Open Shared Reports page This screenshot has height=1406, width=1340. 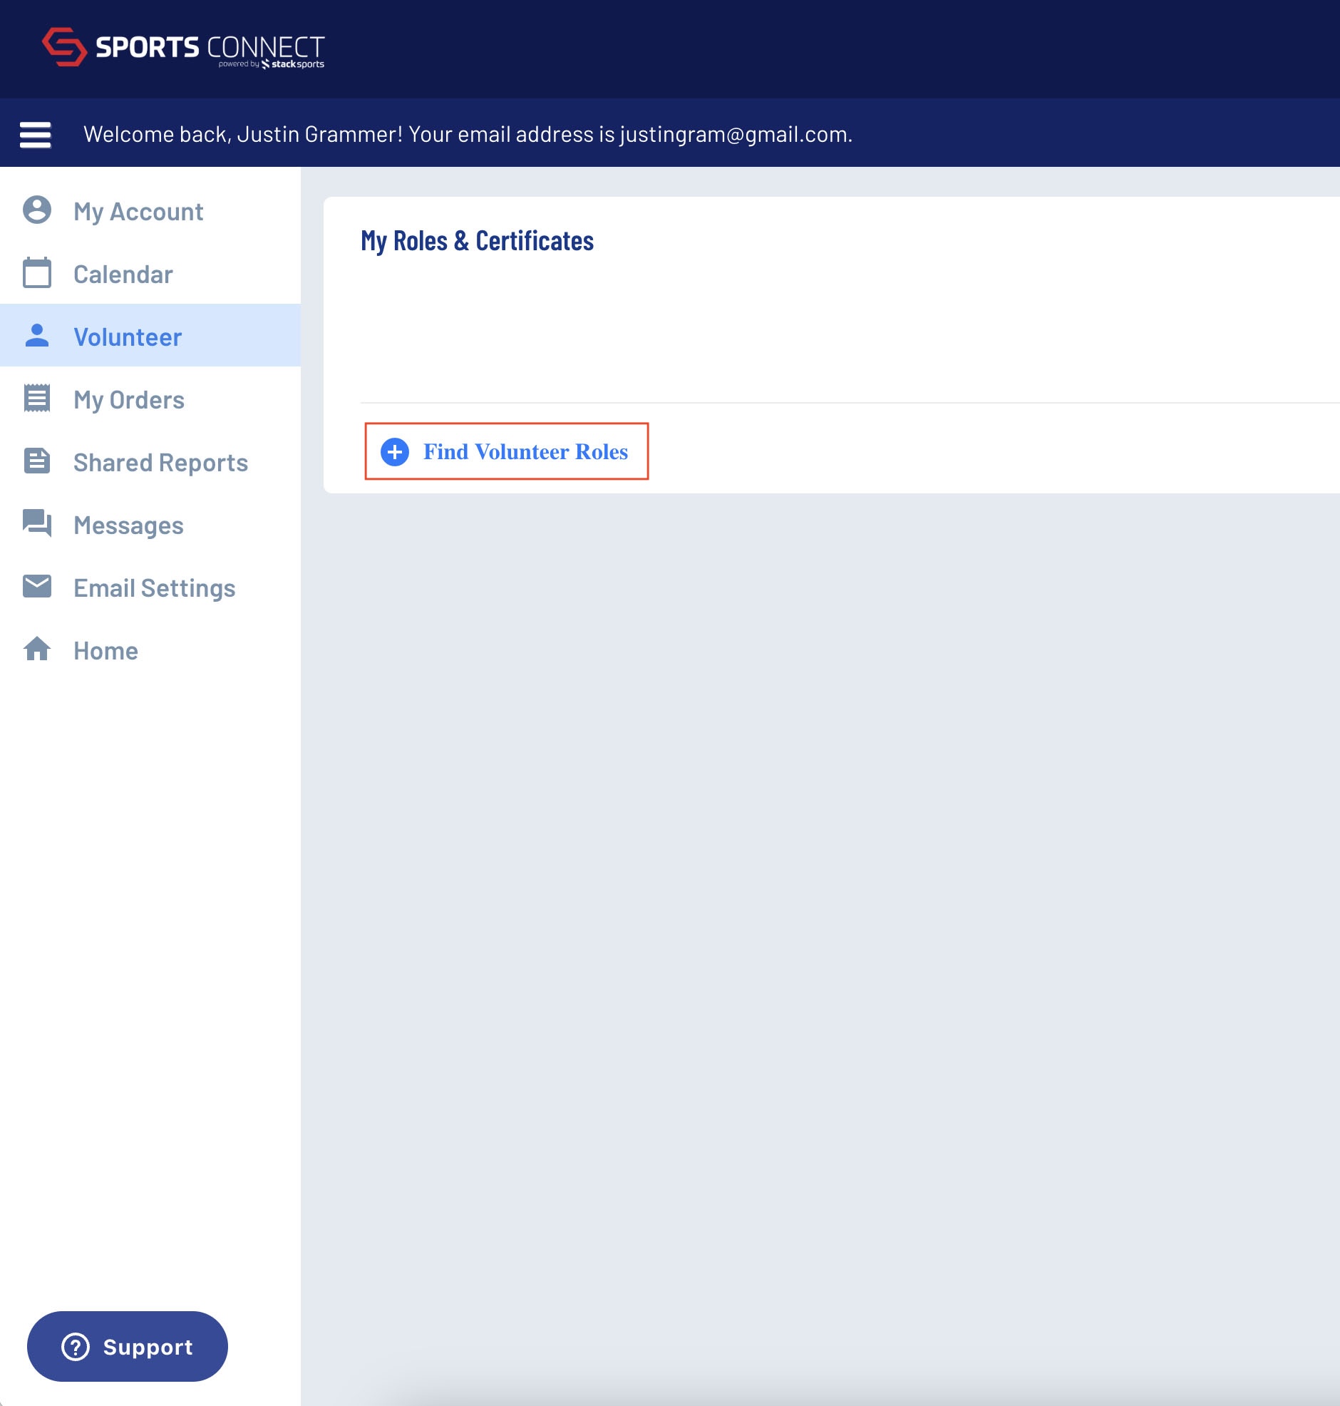160,463
